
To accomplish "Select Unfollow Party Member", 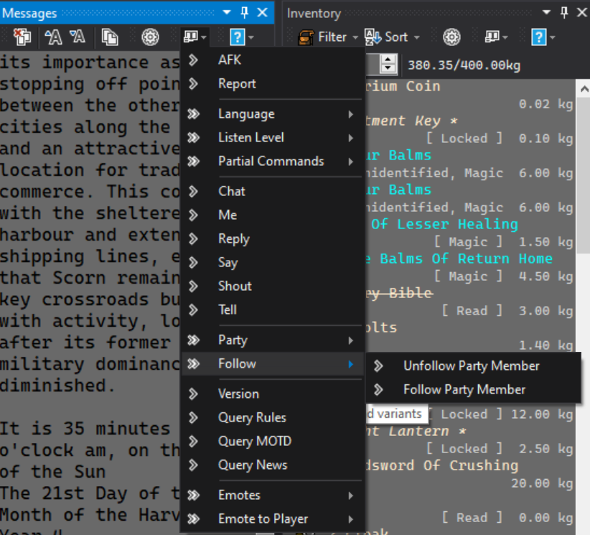I will click(x=473, y=366).
